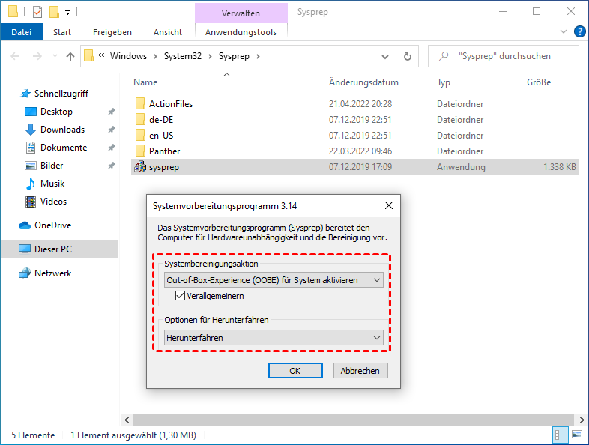Open the ActionFiles folder icon

139,104
